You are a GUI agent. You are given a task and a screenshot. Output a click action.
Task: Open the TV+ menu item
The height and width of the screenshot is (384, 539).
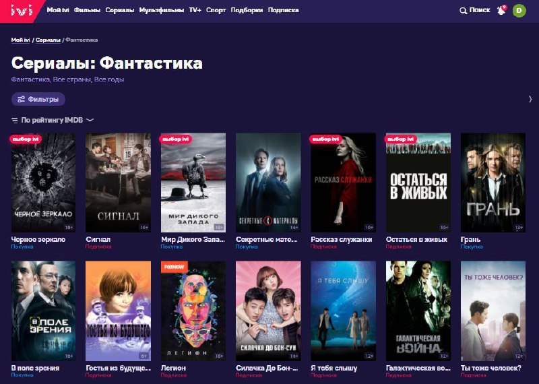point(195,10)
